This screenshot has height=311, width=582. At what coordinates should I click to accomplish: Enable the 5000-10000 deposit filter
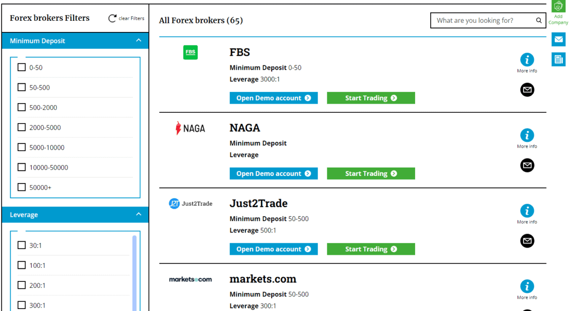[x=21, y=147]
